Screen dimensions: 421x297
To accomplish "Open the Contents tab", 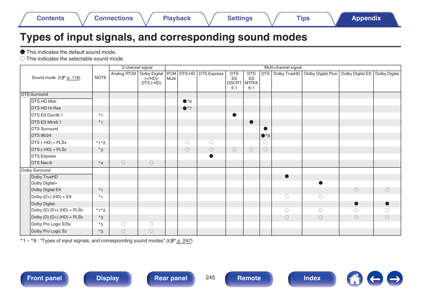I will click(x=50, y=19).
